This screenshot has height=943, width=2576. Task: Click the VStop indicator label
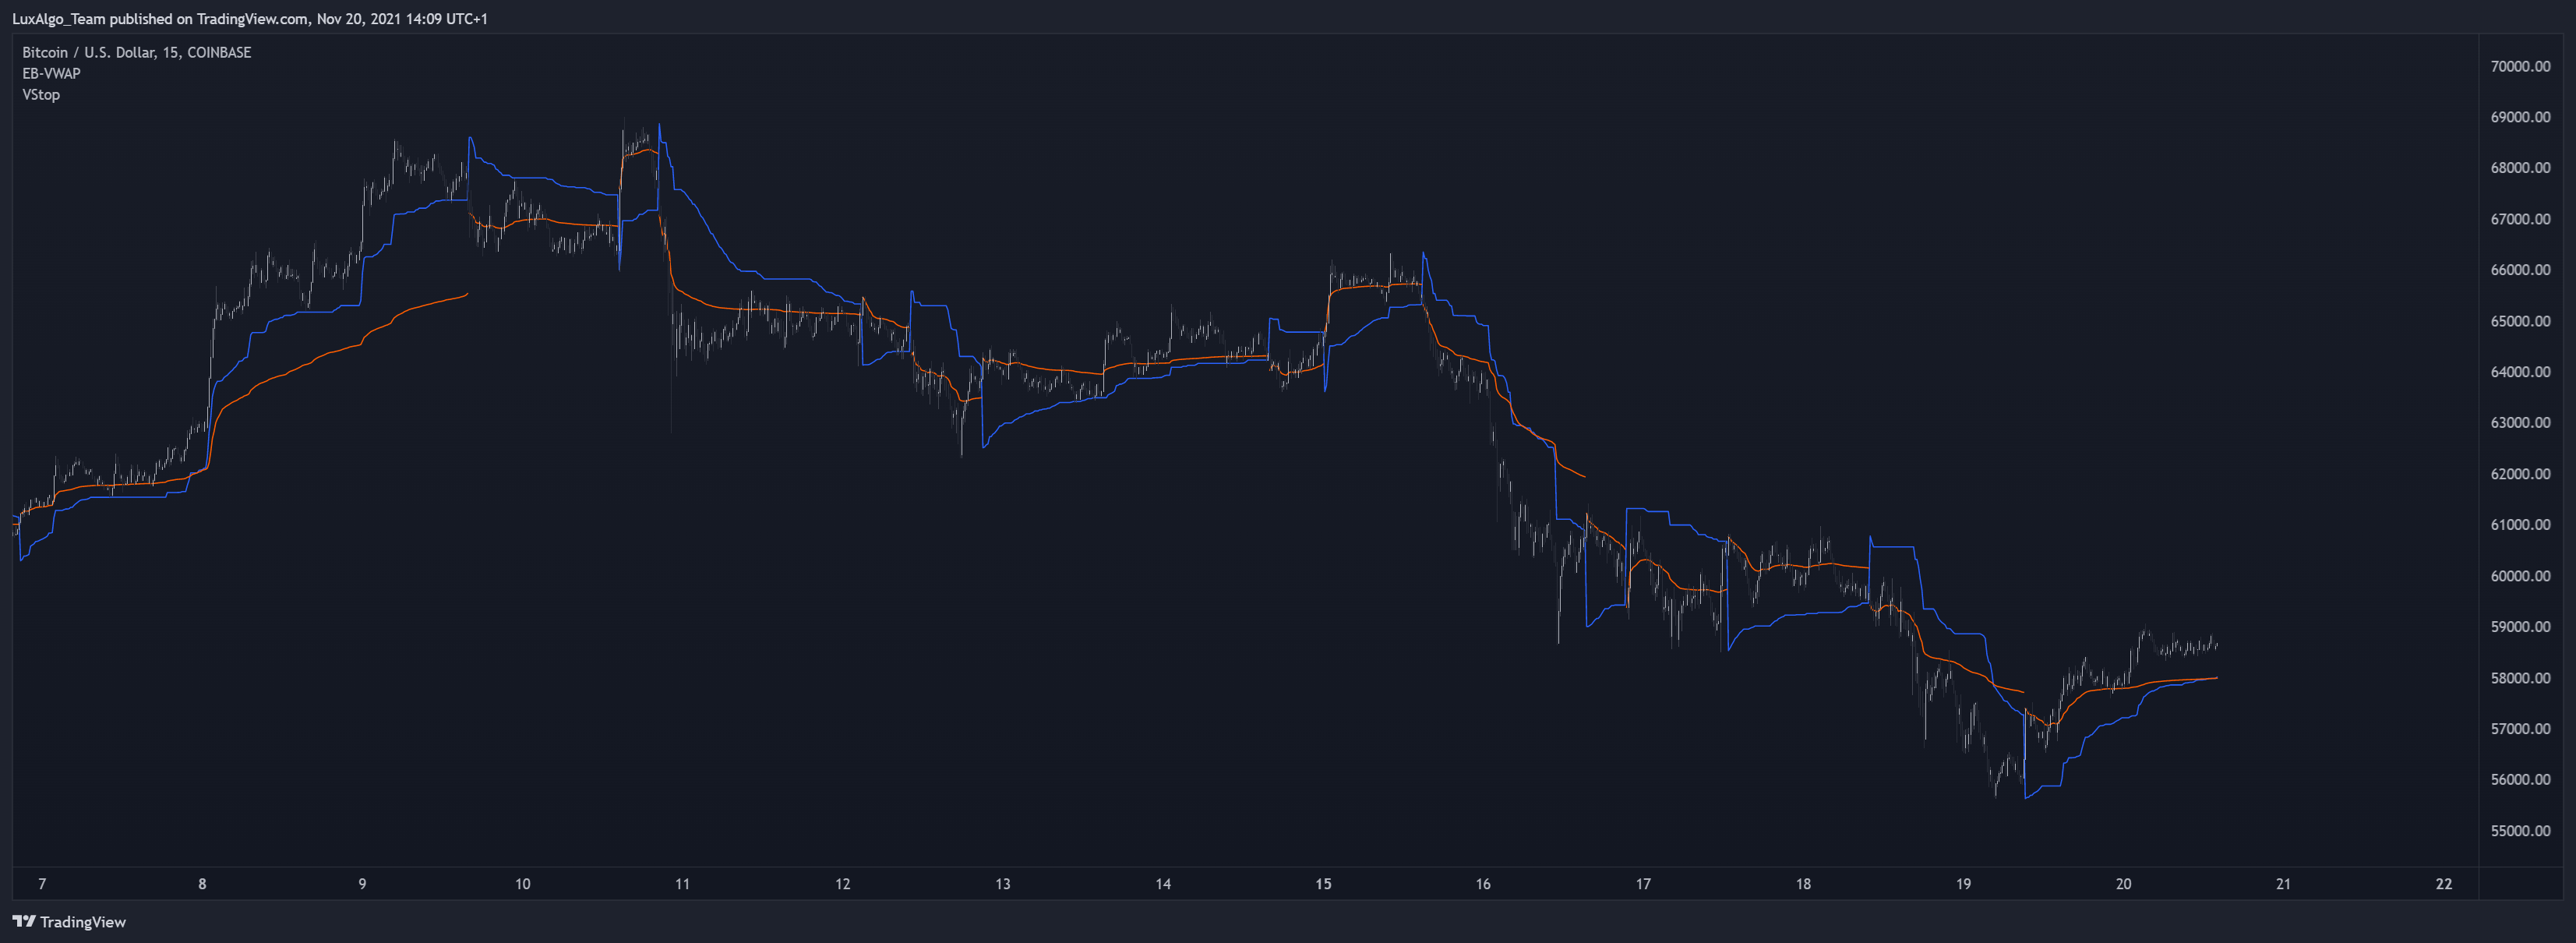41,95
